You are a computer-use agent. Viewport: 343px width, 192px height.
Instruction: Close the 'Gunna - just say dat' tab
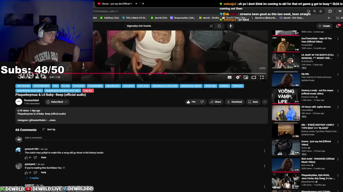pos(136,4)
